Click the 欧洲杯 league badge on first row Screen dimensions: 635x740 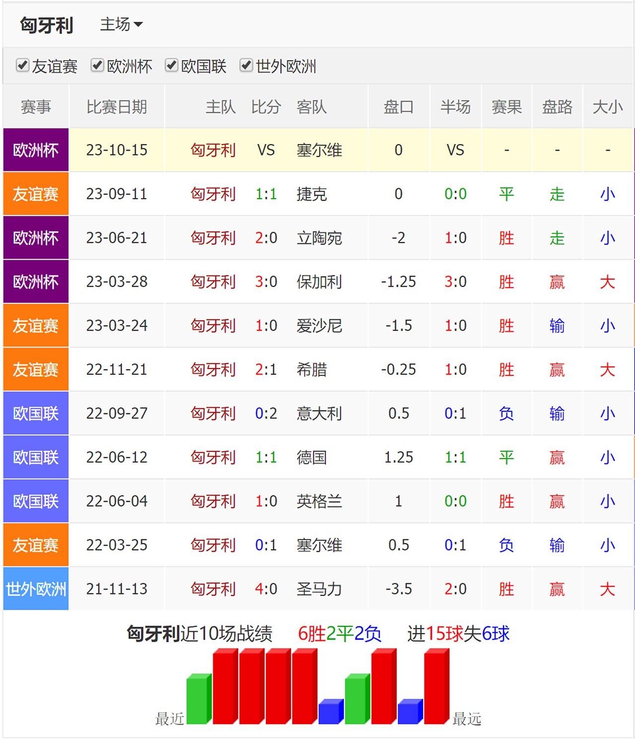coord(35,150)
